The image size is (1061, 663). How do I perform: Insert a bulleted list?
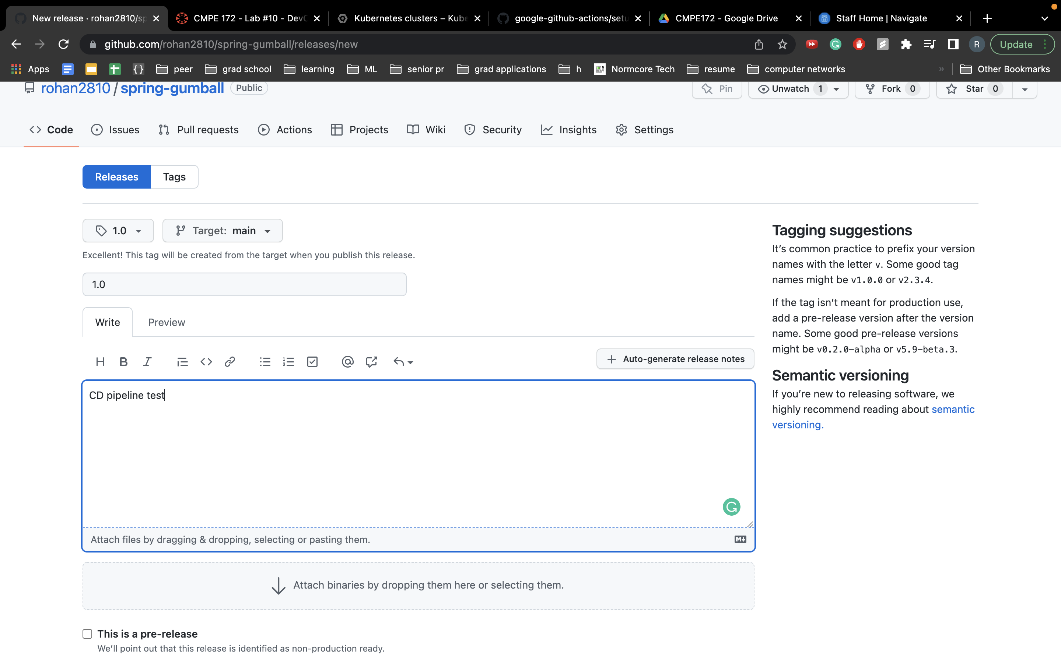pyautogui.click(x=265, y=362)
